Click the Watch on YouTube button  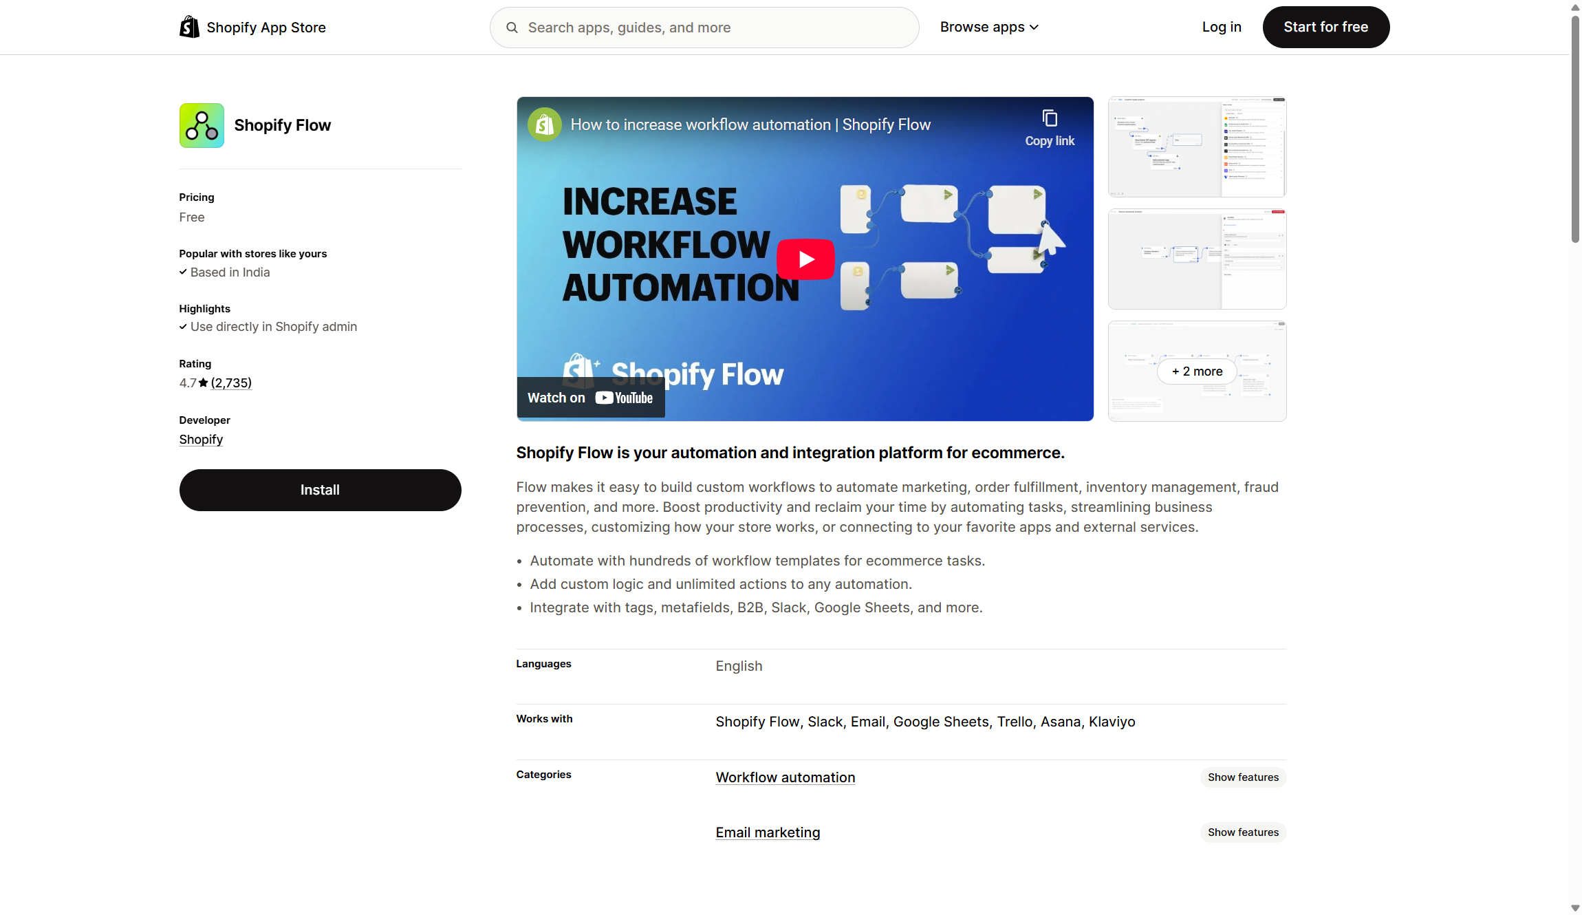(590, 398)
